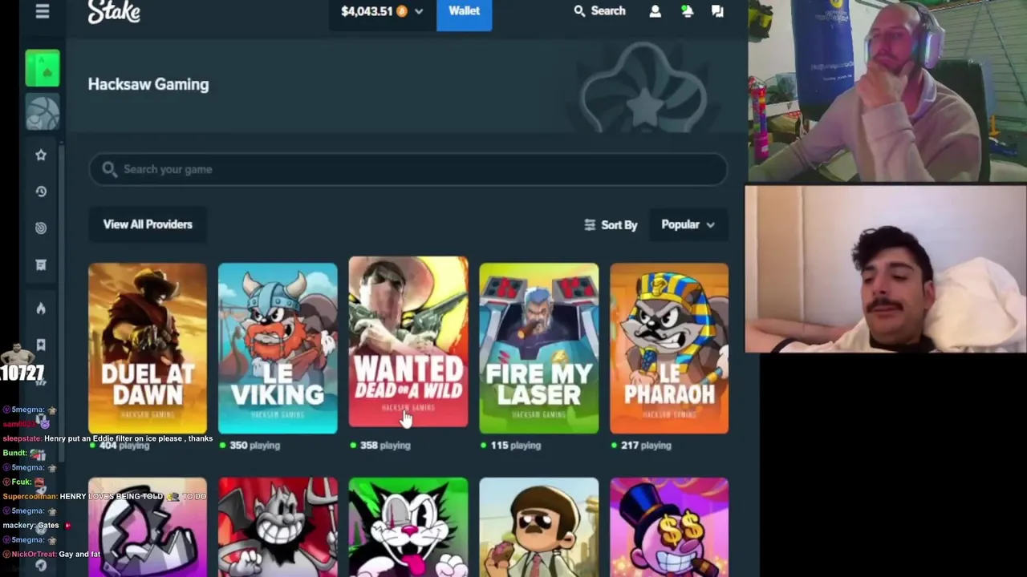Select the Sports basketball sidebar tile
The image size is (1027, 577).
pos(43,112)
